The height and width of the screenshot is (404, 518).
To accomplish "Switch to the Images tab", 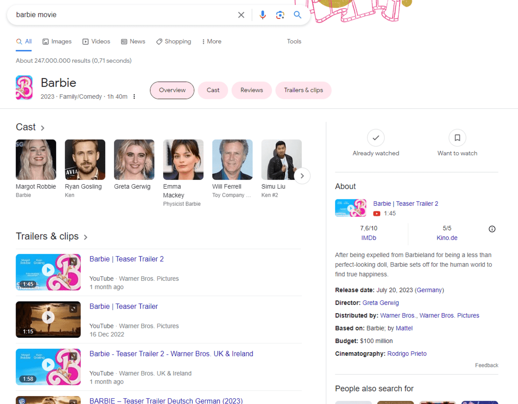I will pos(57,41).
